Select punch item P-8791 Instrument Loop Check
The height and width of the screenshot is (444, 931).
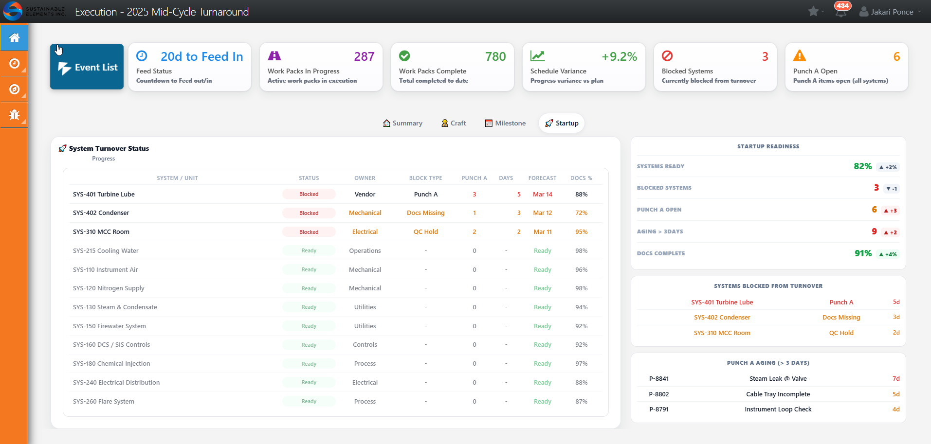(x=768, y=409)
